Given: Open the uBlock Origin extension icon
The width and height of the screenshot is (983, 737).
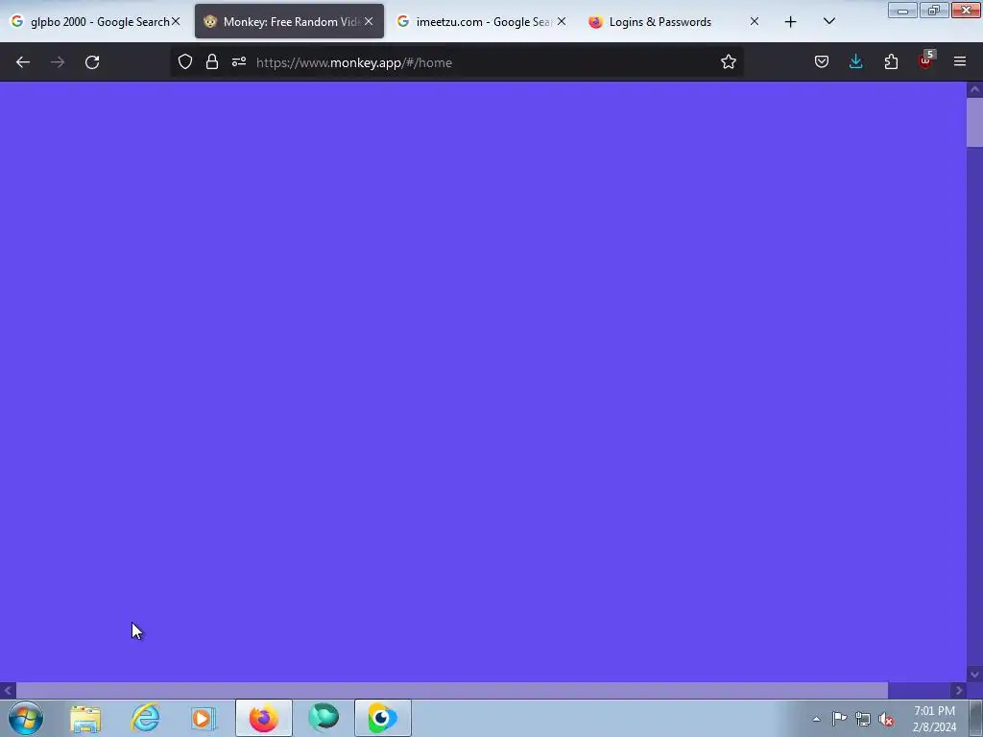Looking at the screenshot, I should [926, 60].
